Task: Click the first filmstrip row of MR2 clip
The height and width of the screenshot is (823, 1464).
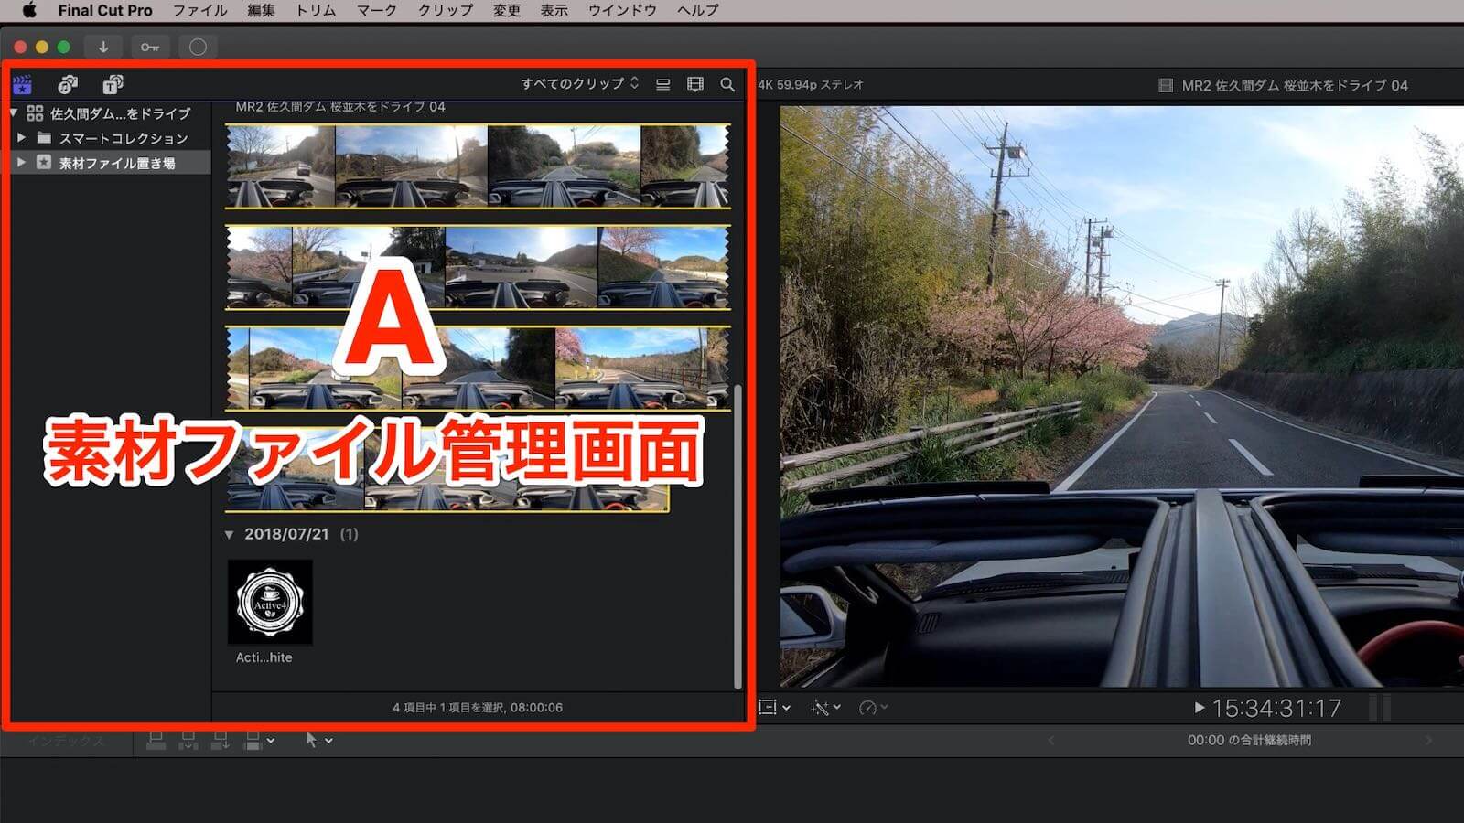Action: click(478, 166)
